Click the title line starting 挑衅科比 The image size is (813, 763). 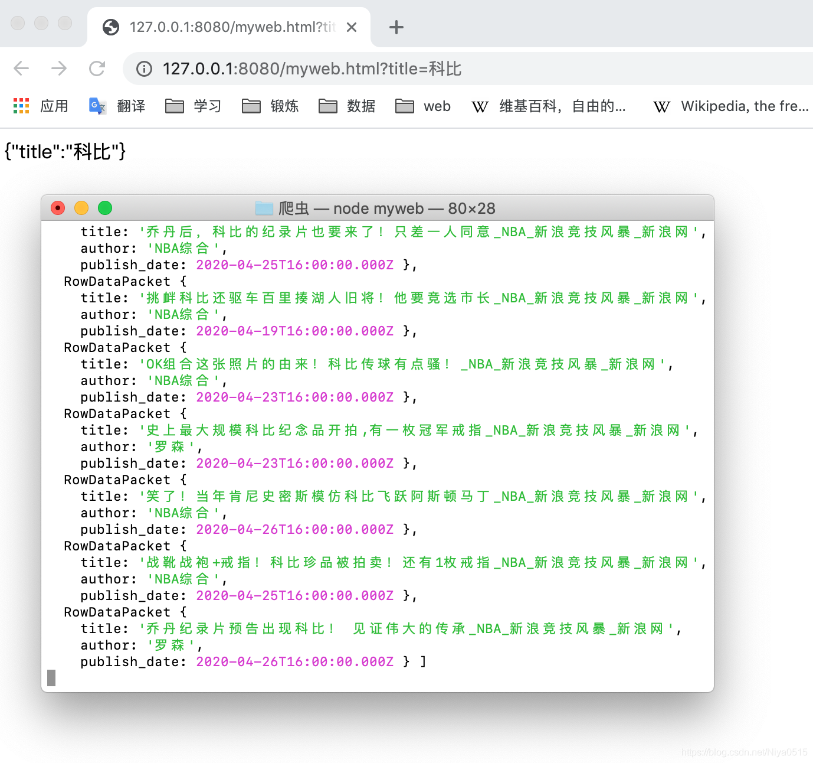click(x=394, y=298)
